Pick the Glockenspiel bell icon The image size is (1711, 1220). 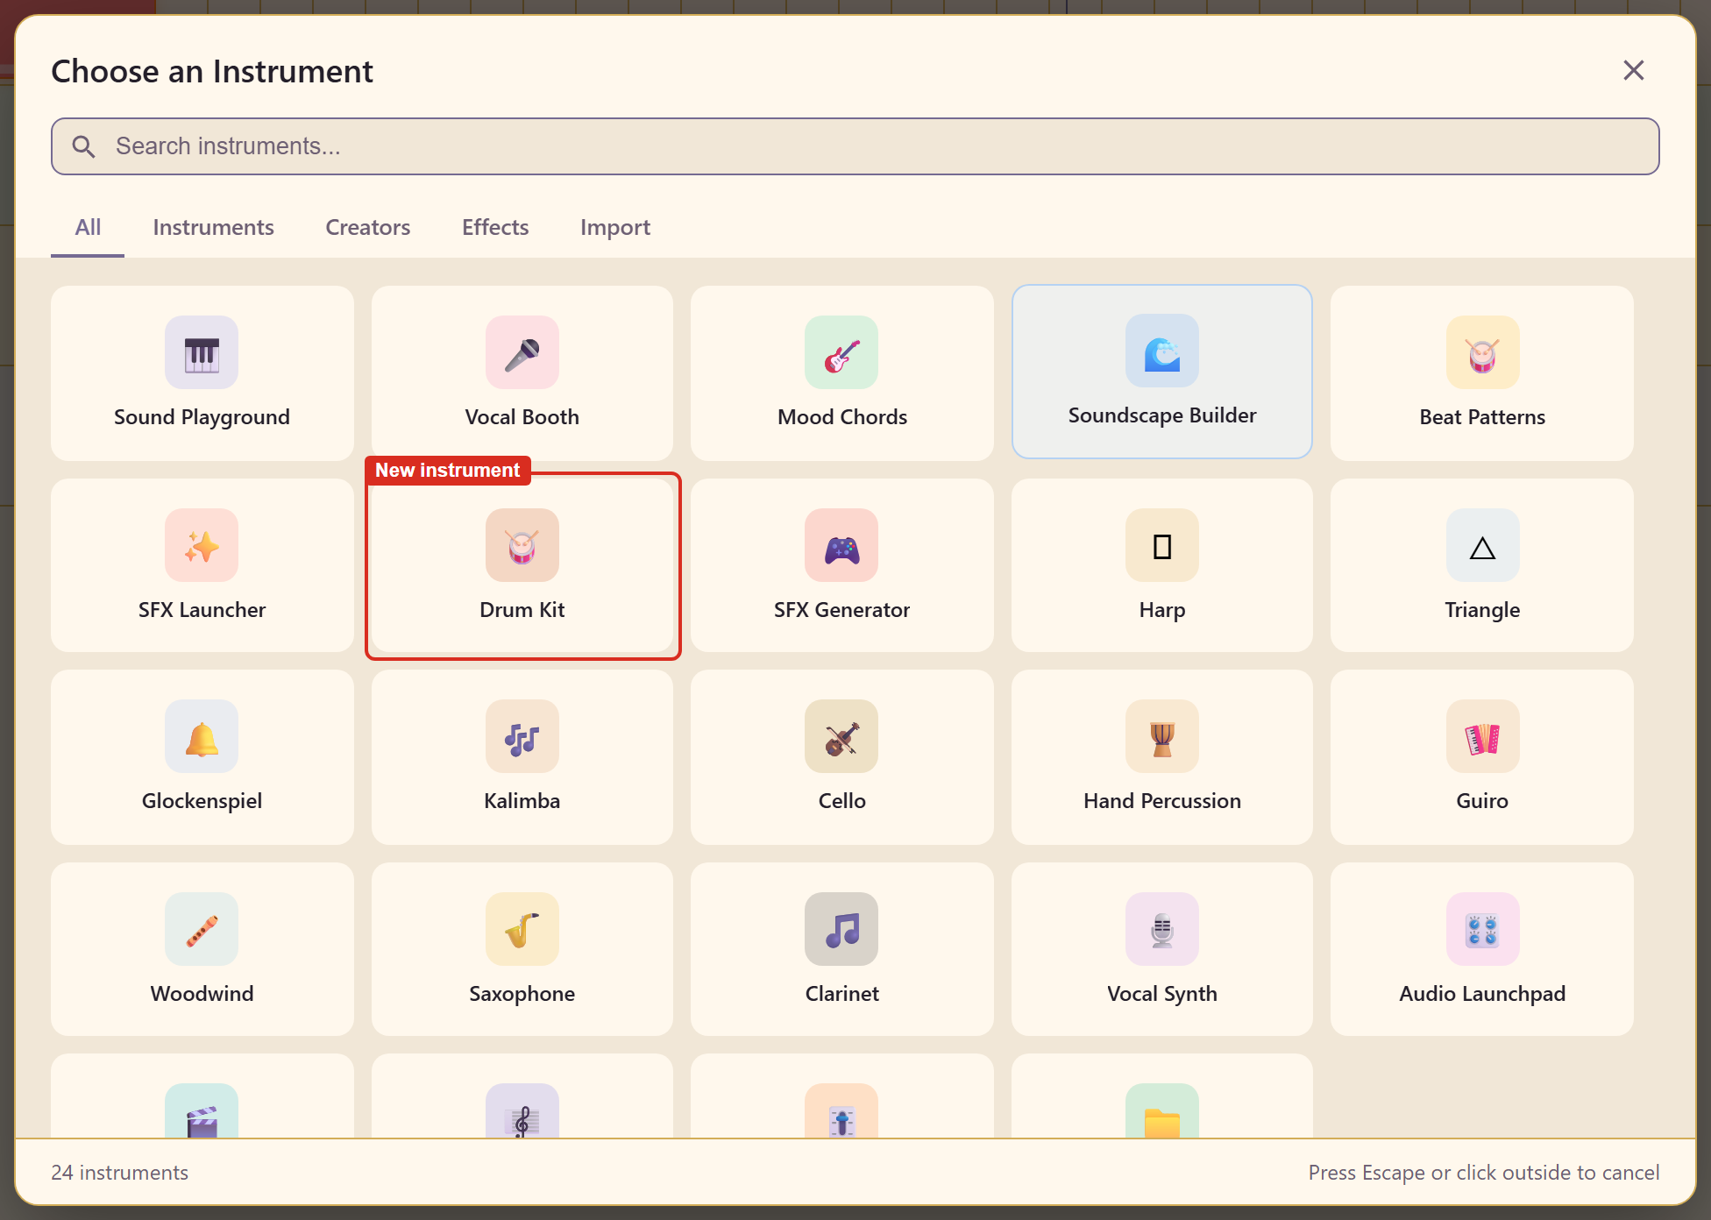coord(202,736)
